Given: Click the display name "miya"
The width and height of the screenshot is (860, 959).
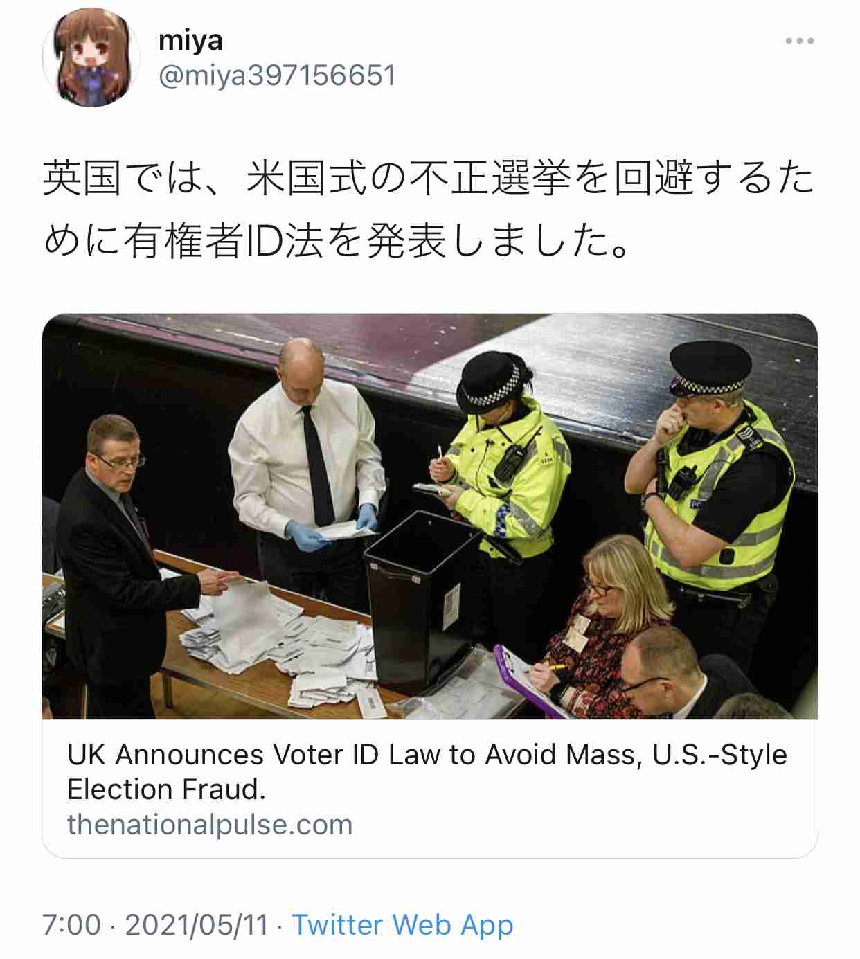Looking at the screenshot, I should click(190, 40).
